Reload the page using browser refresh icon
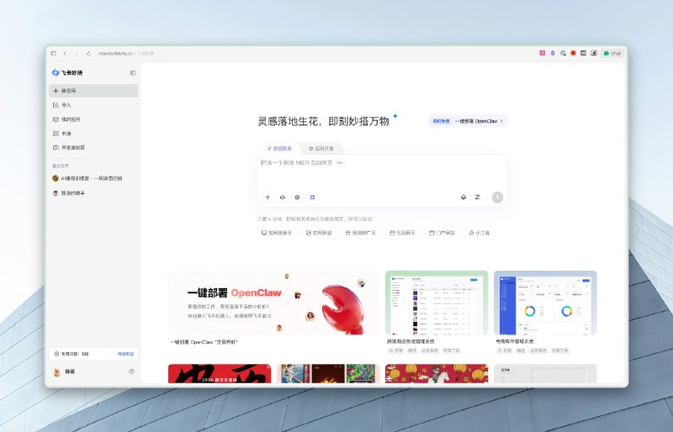This screenshot has width=673, height=432. (88, 53)
